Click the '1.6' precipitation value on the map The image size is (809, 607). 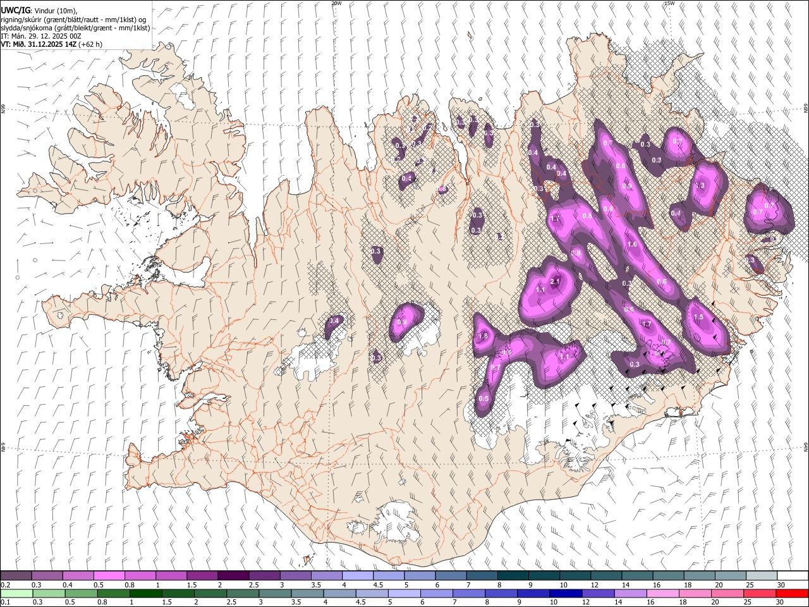point(631,245)
